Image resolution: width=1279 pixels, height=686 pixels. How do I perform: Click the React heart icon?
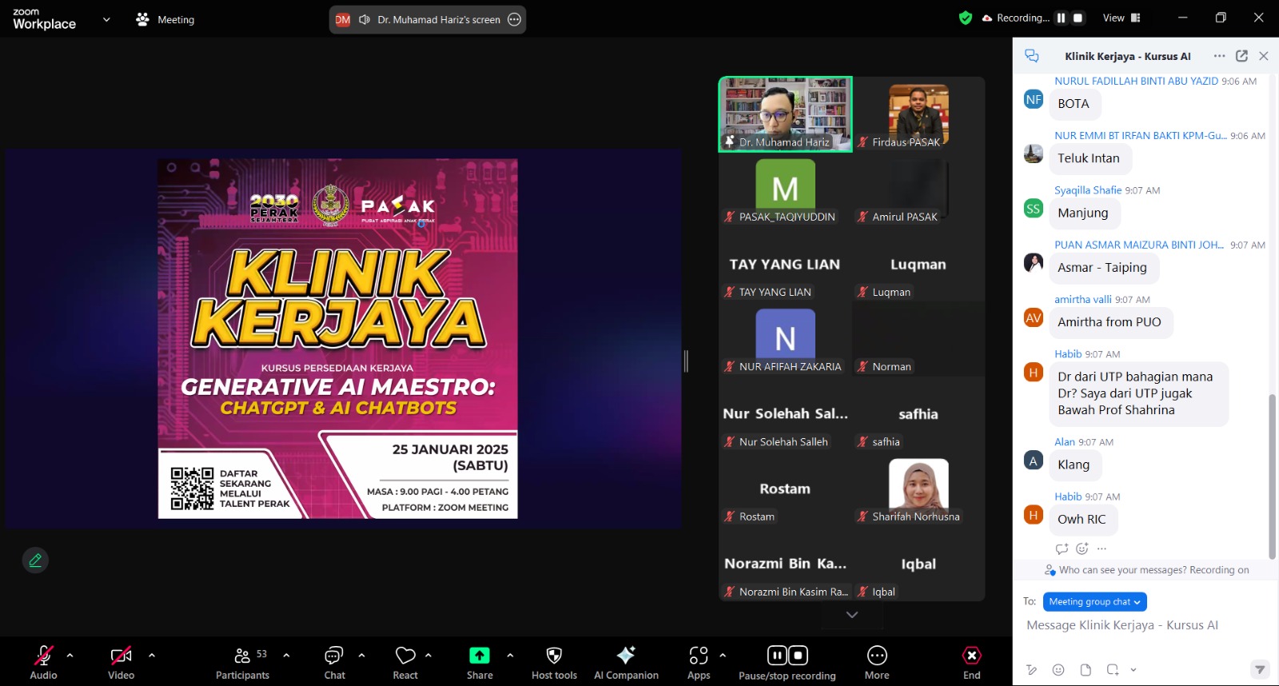(x=405, y=656)
